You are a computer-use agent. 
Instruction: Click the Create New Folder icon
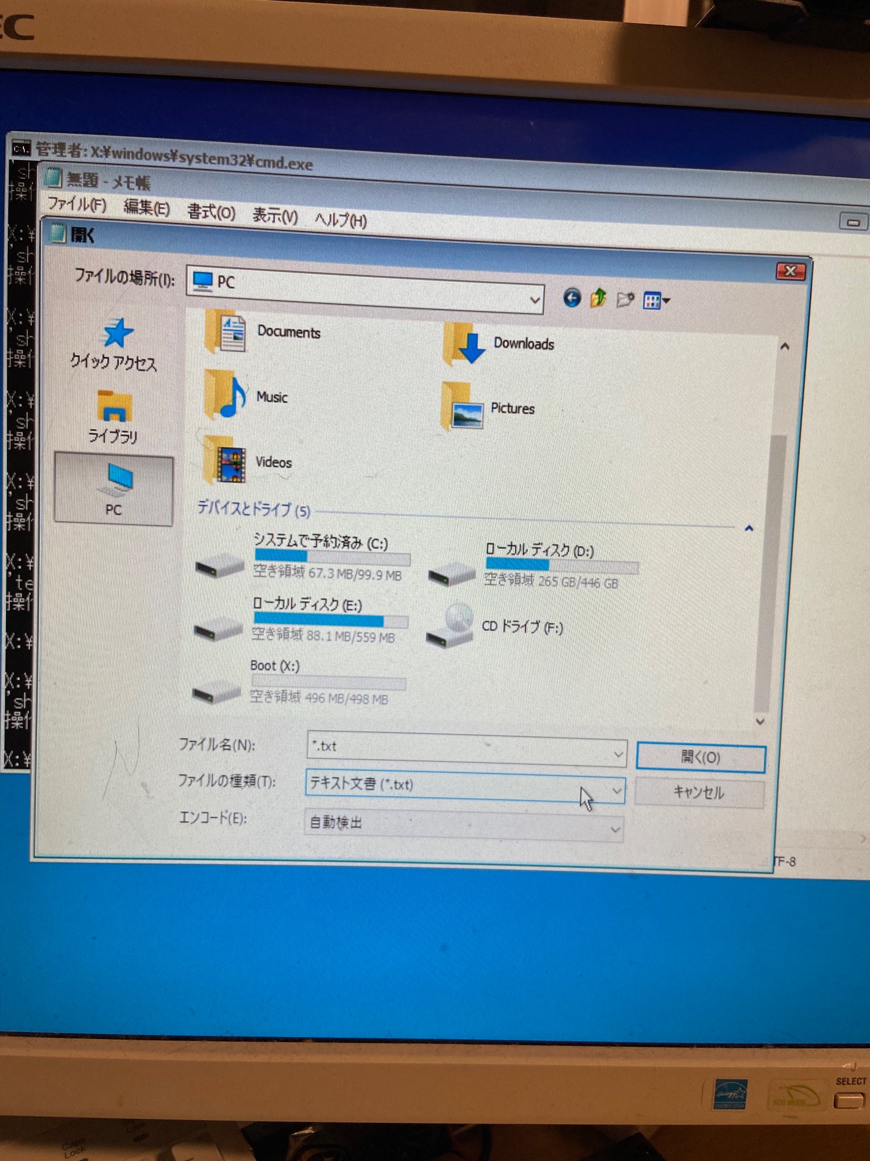625,299
